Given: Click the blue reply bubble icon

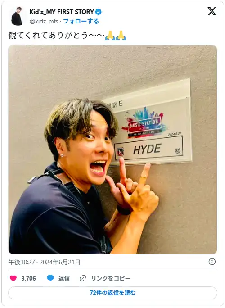Looking at the screenshot, I should (50, 278).
